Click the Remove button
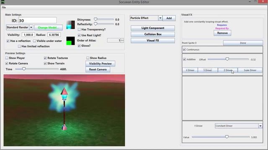 pyautogui.click(x=222, y=33)
